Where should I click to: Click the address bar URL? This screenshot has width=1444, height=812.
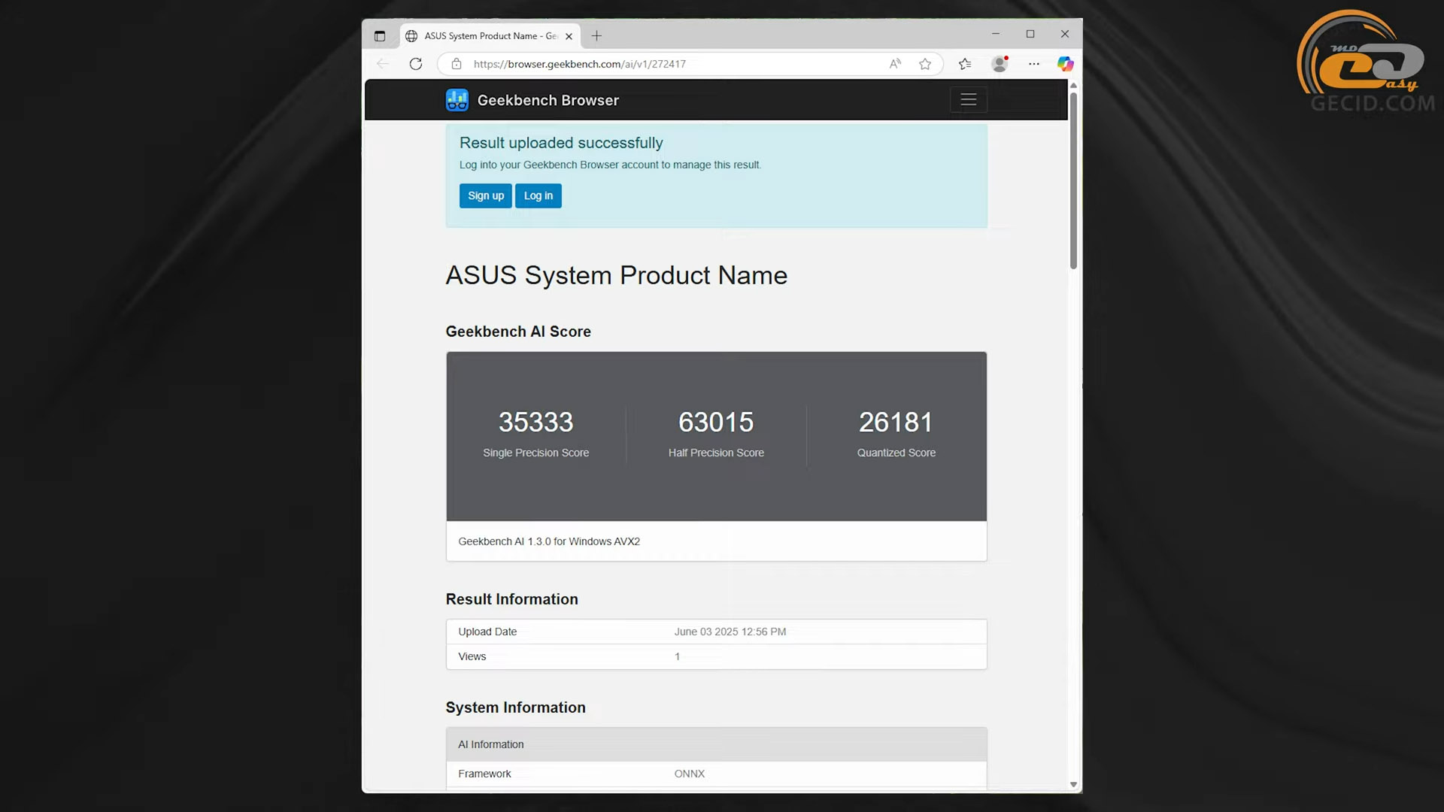[x=580, y=64]
